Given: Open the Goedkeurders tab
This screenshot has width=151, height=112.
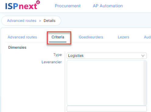Looking at the screenshot, I should pos(91,37).
